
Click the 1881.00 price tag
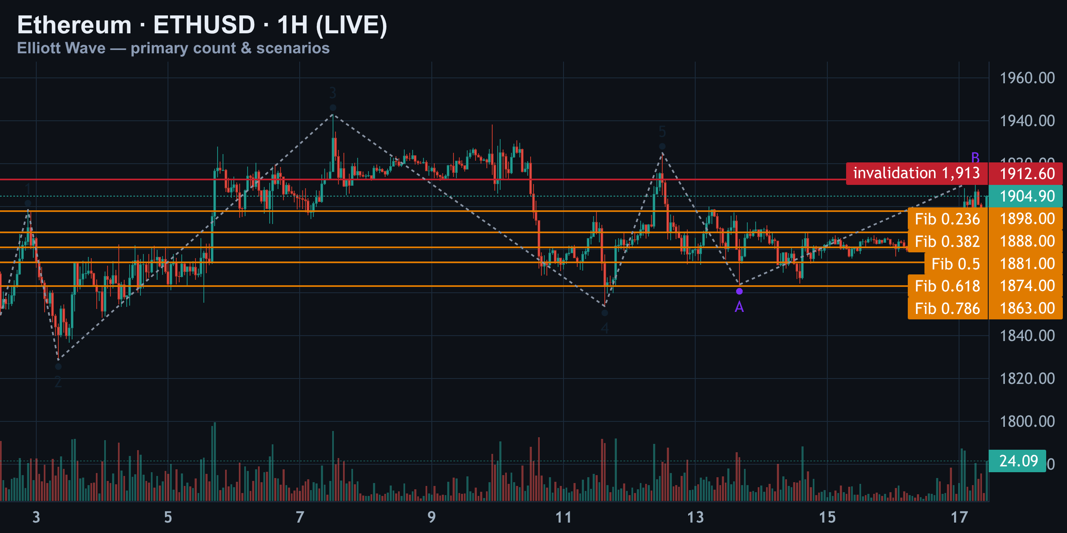pyautogui.click(x=1026, y=264)
